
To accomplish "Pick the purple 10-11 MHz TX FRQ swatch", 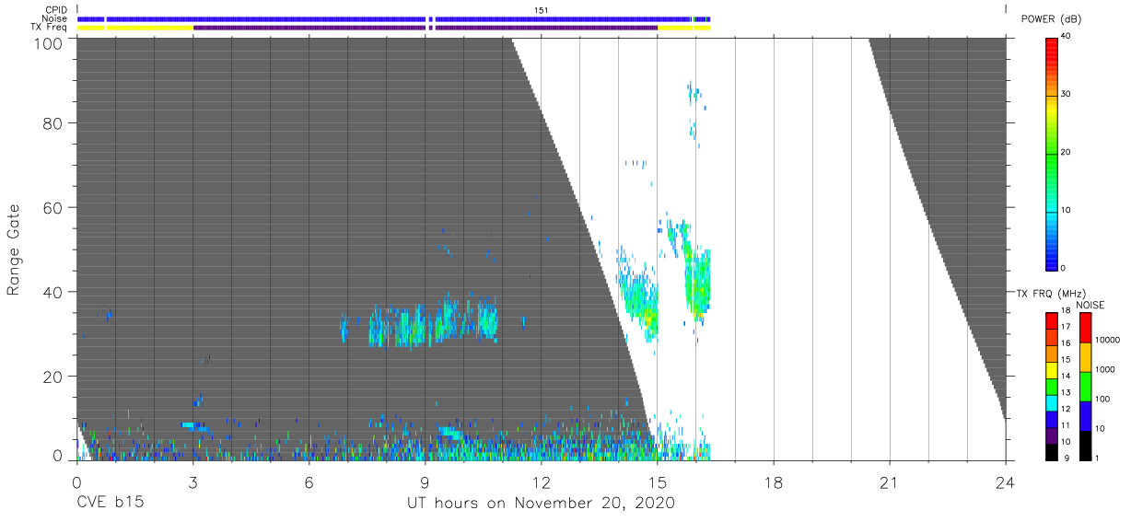I will click(1052, 434).
